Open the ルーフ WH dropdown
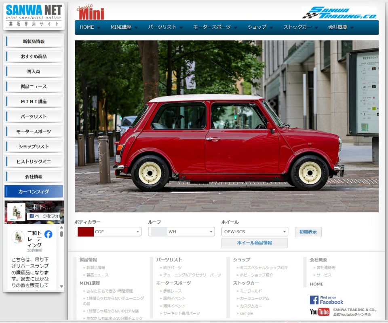This screenshot has height=323, width=388. 181,232
